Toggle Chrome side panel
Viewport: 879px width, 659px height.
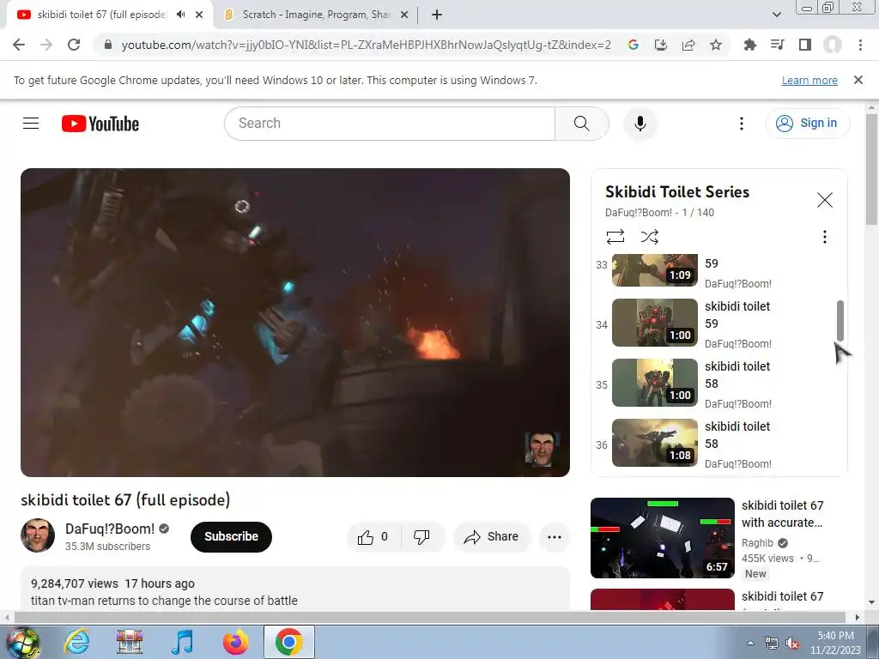(x=804, y=45)
